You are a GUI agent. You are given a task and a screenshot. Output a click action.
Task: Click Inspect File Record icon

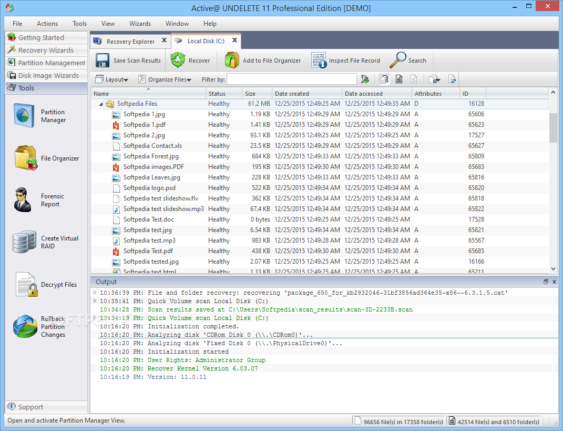(319, 60)
